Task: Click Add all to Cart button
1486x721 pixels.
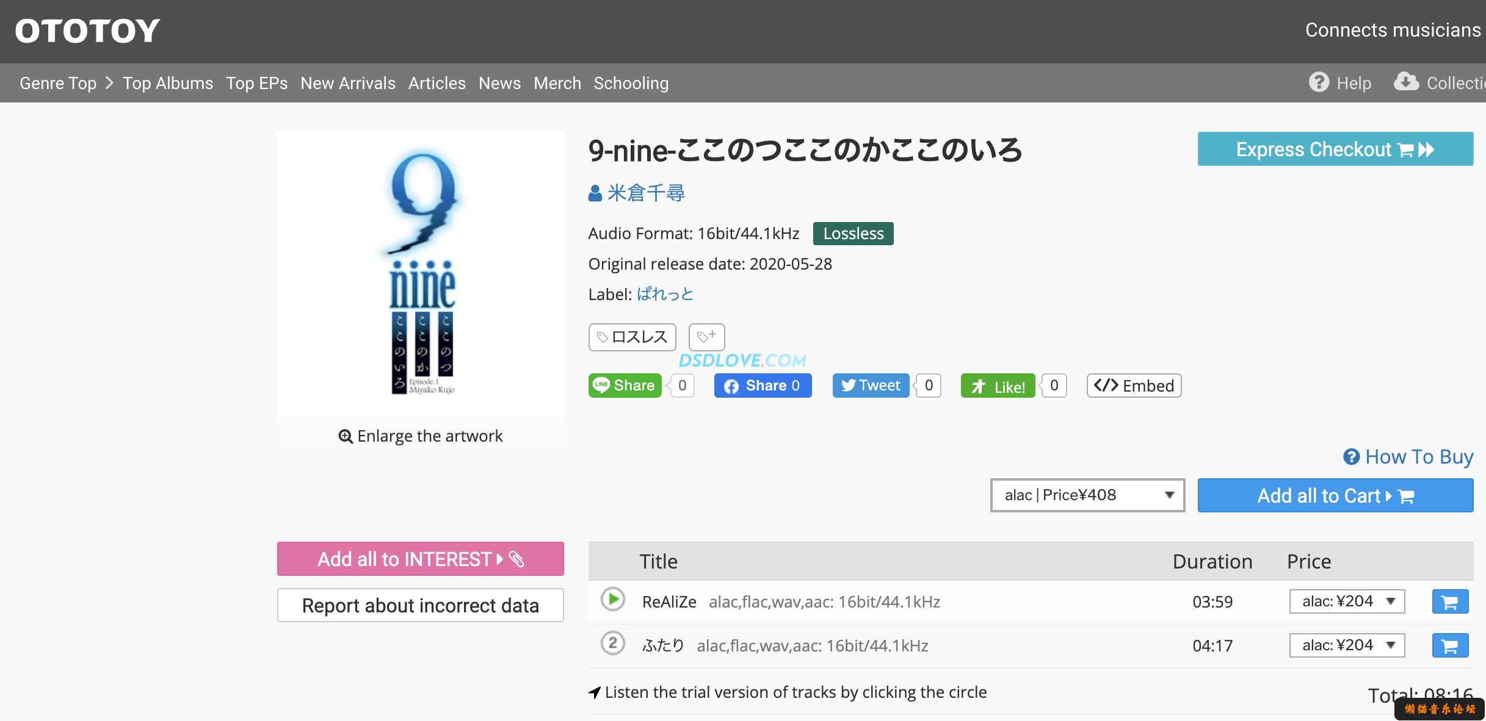Action: 1335,495
